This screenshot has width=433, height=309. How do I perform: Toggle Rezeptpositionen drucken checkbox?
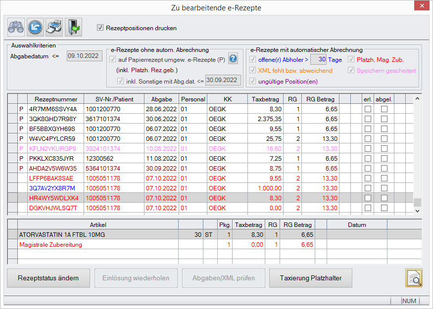pyautogui.click(x=100, y=28)
